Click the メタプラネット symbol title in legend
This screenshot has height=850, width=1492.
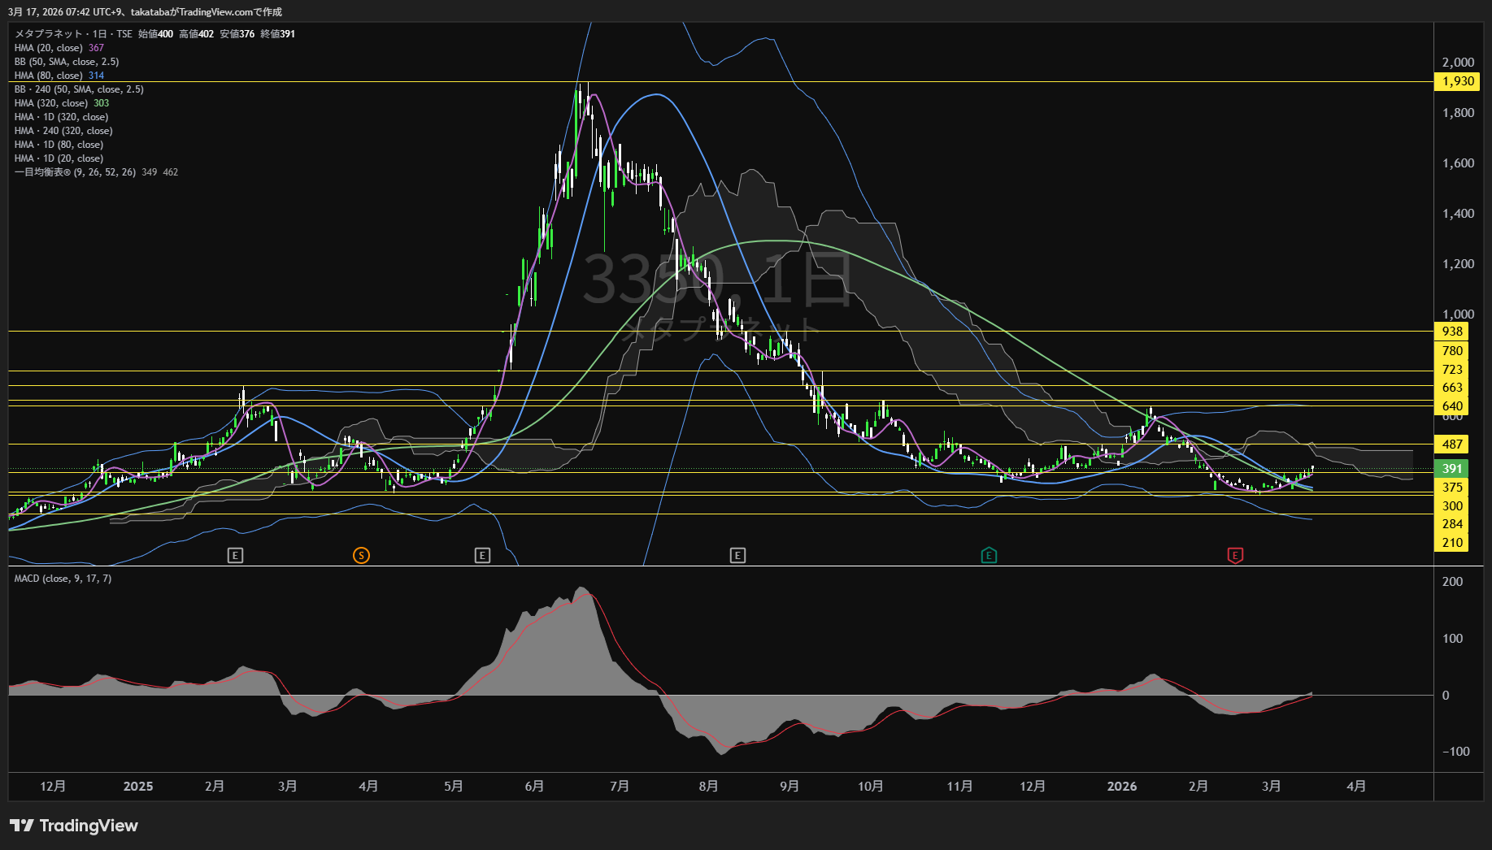tap(49, 34)
